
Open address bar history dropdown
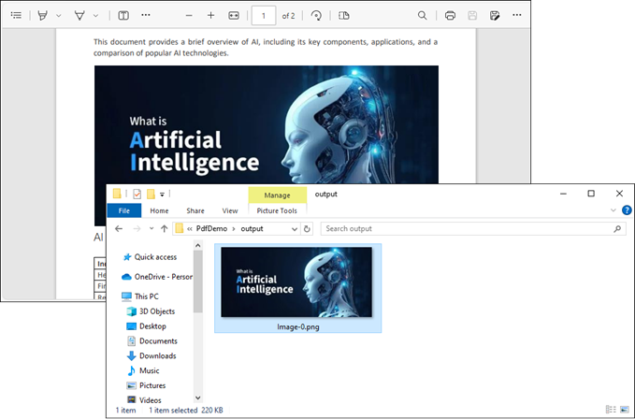pyautogui.click(x=295, y=229)
